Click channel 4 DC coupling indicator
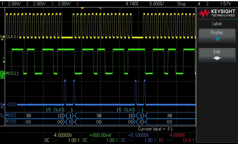The width and height of the screenshot is (238, 144). pos(161,140)
